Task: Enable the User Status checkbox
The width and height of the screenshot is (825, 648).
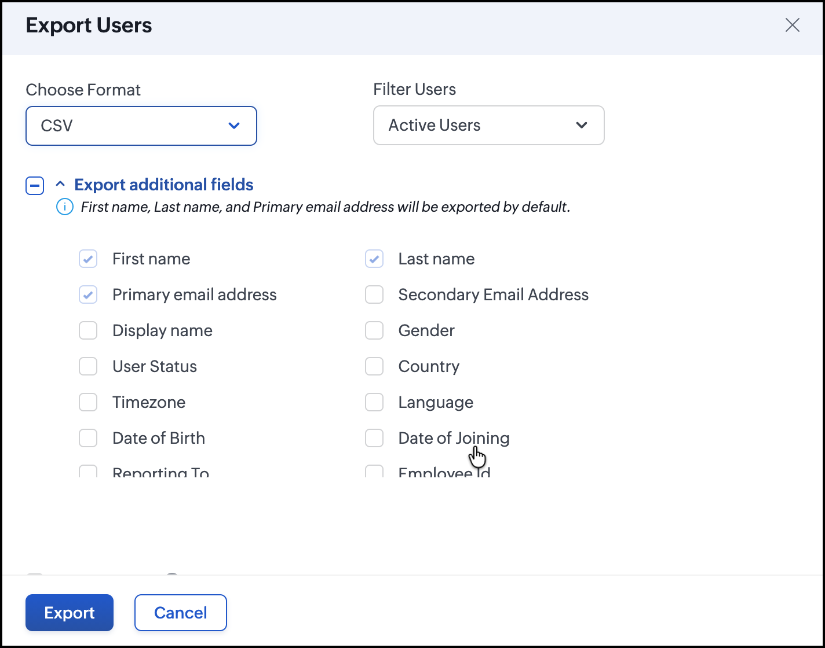Action: pyautogui.click(x=88, y=366)
